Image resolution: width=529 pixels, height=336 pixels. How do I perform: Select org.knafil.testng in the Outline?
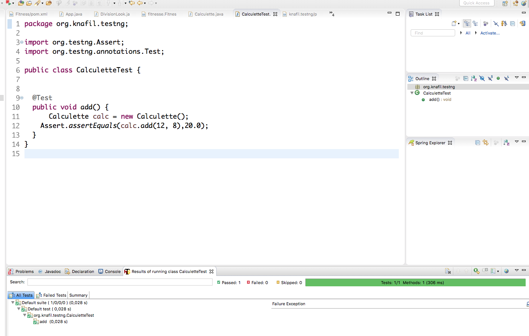click(439, 87)
